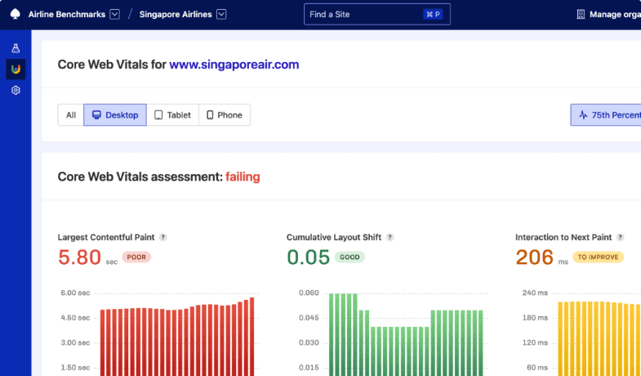641x376 pixels.
Task: Click the Find a Site search field
Action: [x=363, y=14]
